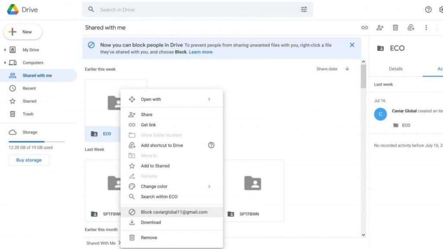Open the Help question mark icon
Viewport: 443px width, 249px height.
tap(428, 10)
